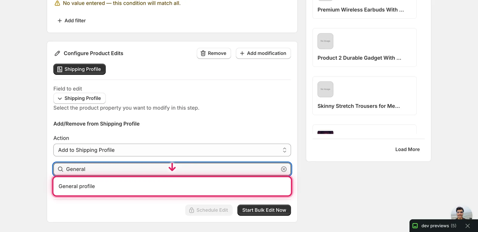Choose the General profile suggestion

[172, 186]
